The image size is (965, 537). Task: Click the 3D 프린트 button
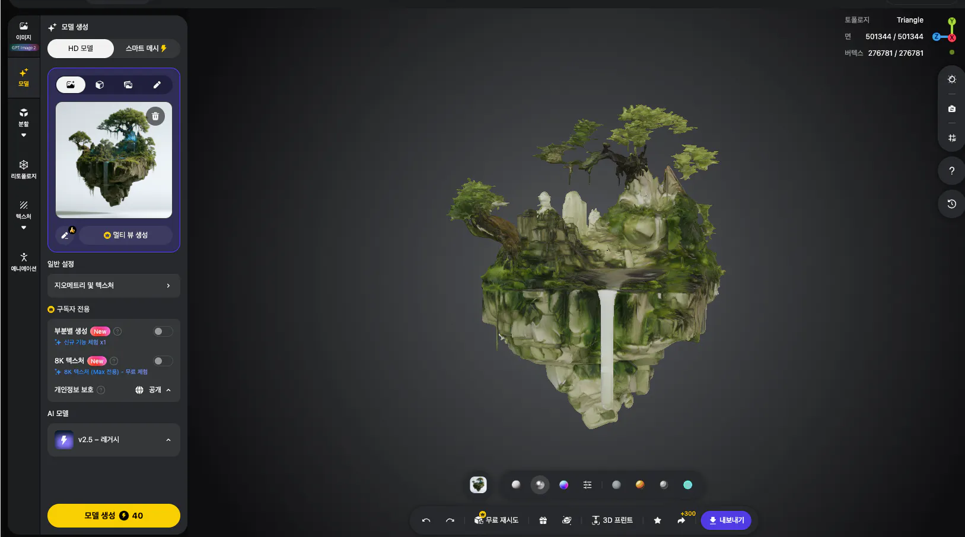coord(612,520)
